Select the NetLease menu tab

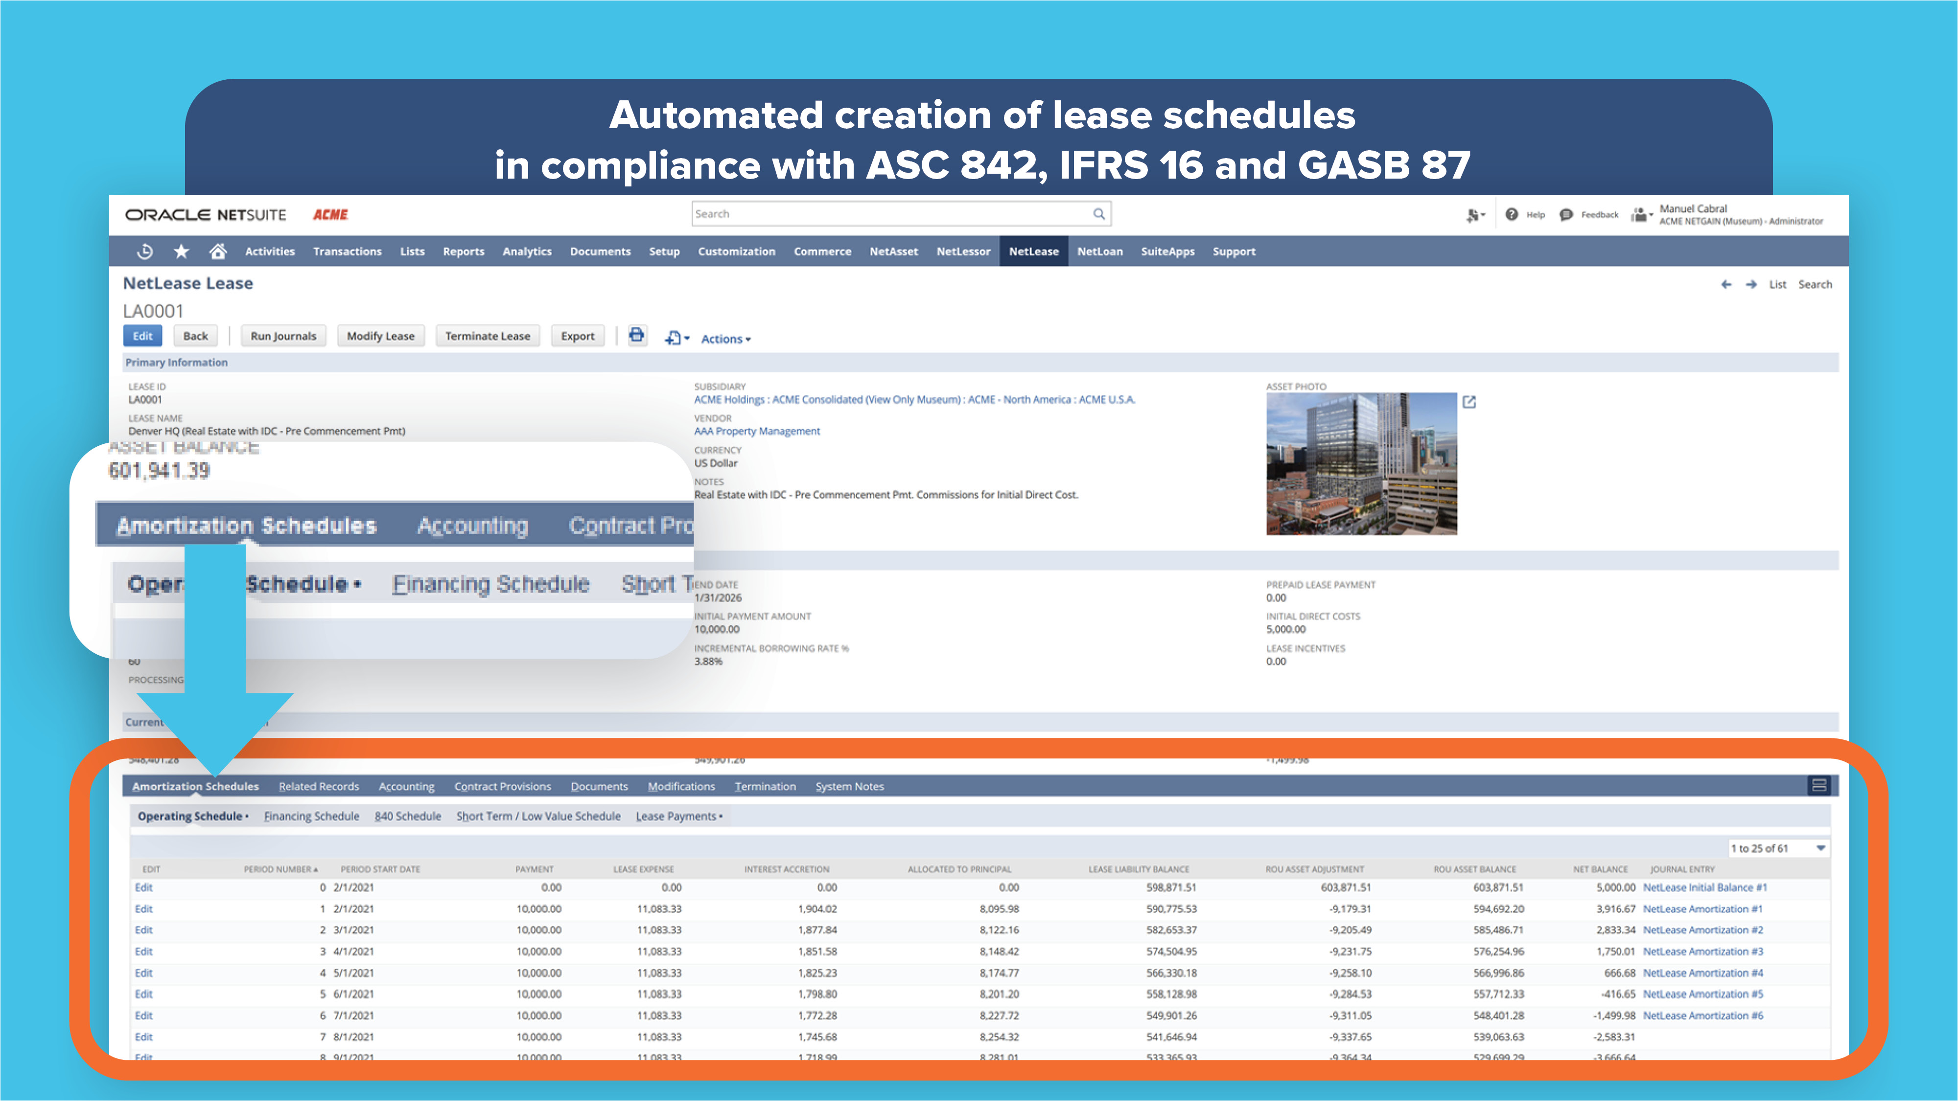(1034, 252)
